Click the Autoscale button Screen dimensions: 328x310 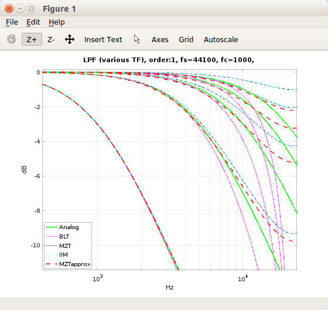pos(221,40)
